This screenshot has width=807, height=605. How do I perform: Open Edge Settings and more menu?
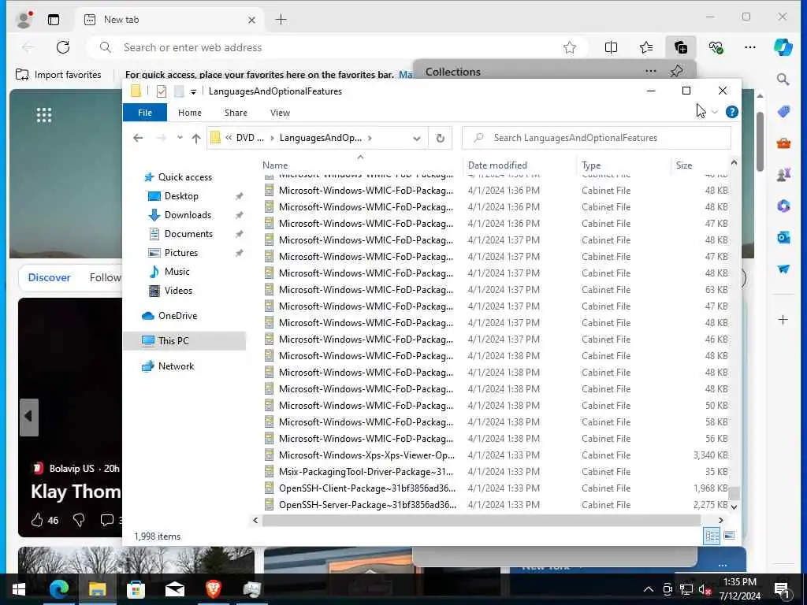click(750, 48)
